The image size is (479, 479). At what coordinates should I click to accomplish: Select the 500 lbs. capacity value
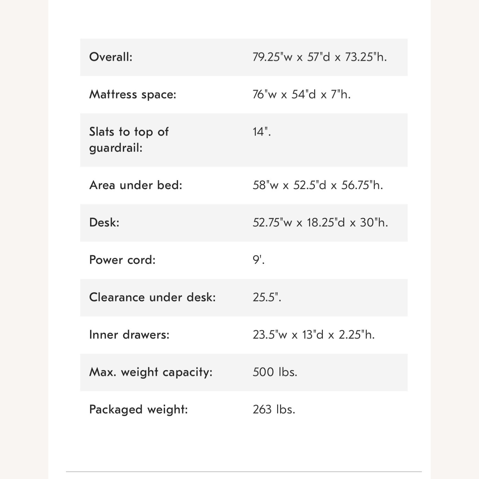click(x=275, y=372)
